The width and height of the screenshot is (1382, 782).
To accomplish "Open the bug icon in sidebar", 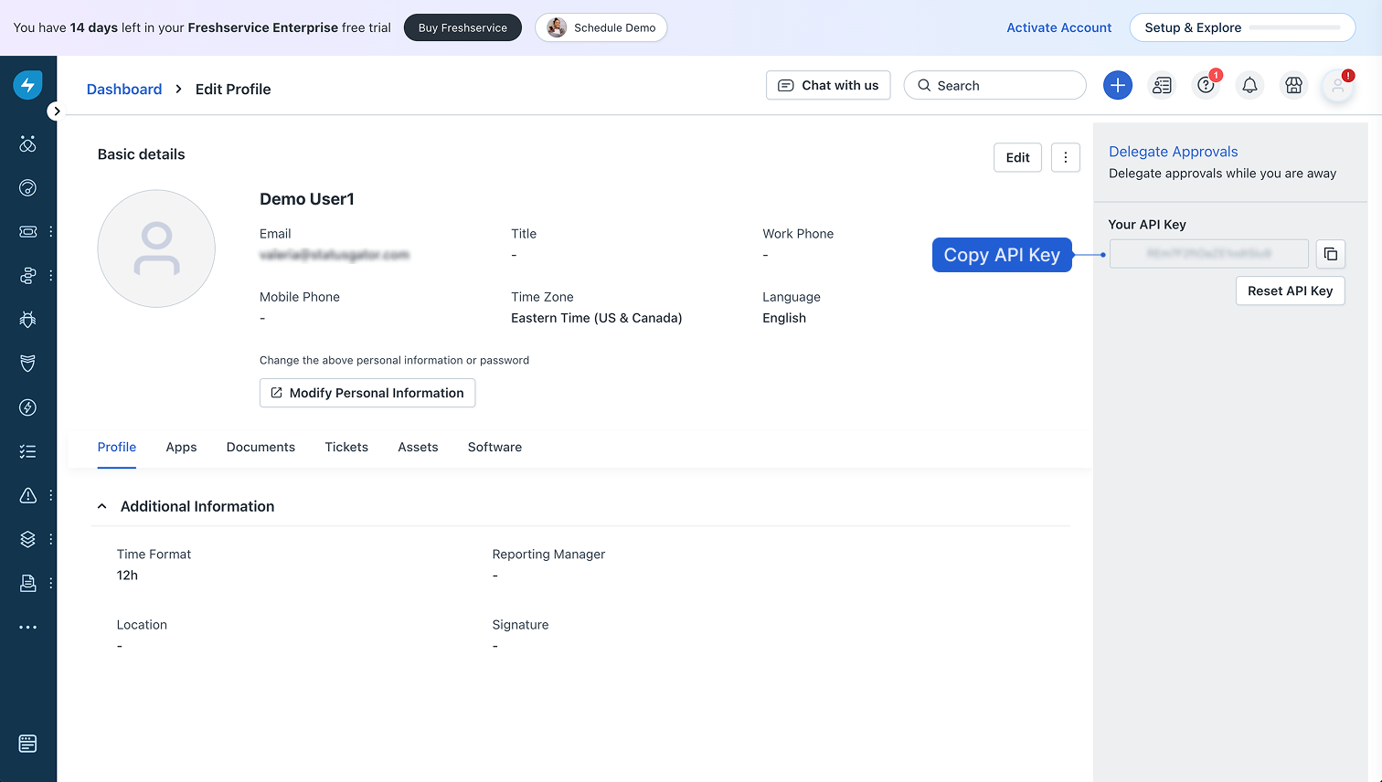I will (x=27, y=320).
